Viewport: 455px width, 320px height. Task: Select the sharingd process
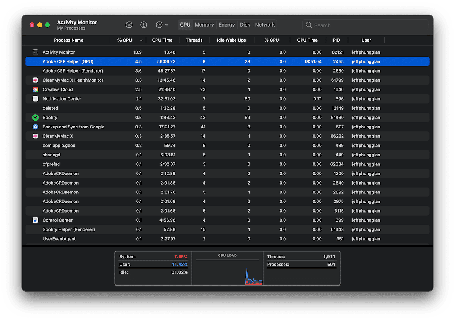click(x=227, y=155)
